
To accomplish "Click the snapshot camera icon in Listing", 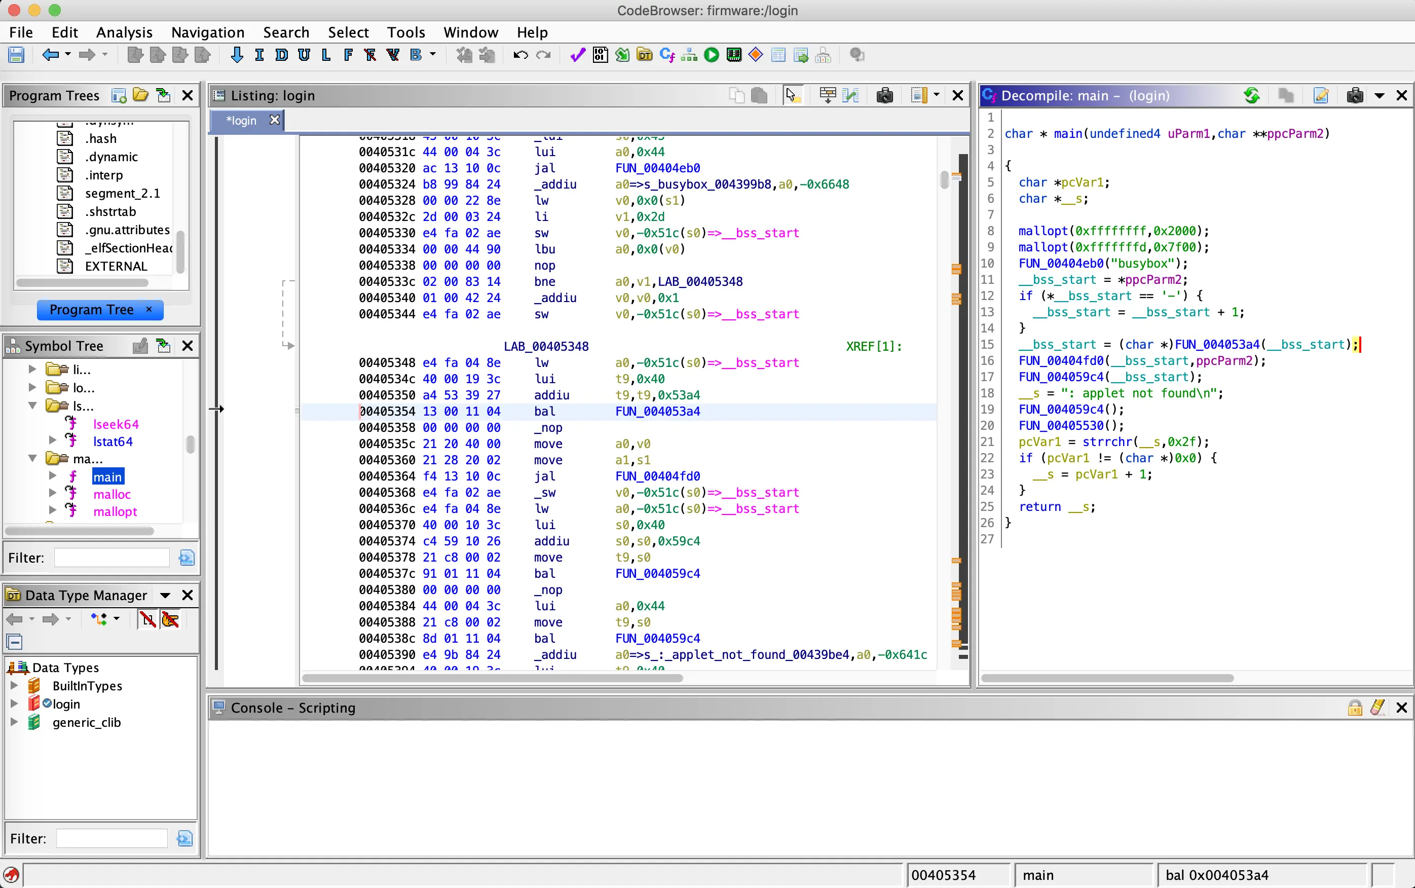I will (884, 95).
